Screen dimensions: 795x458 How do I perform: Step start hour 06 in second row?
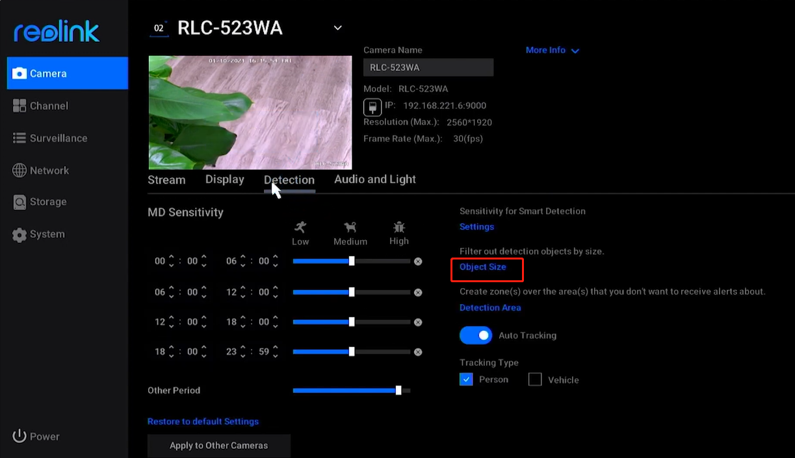pos(172,293)
